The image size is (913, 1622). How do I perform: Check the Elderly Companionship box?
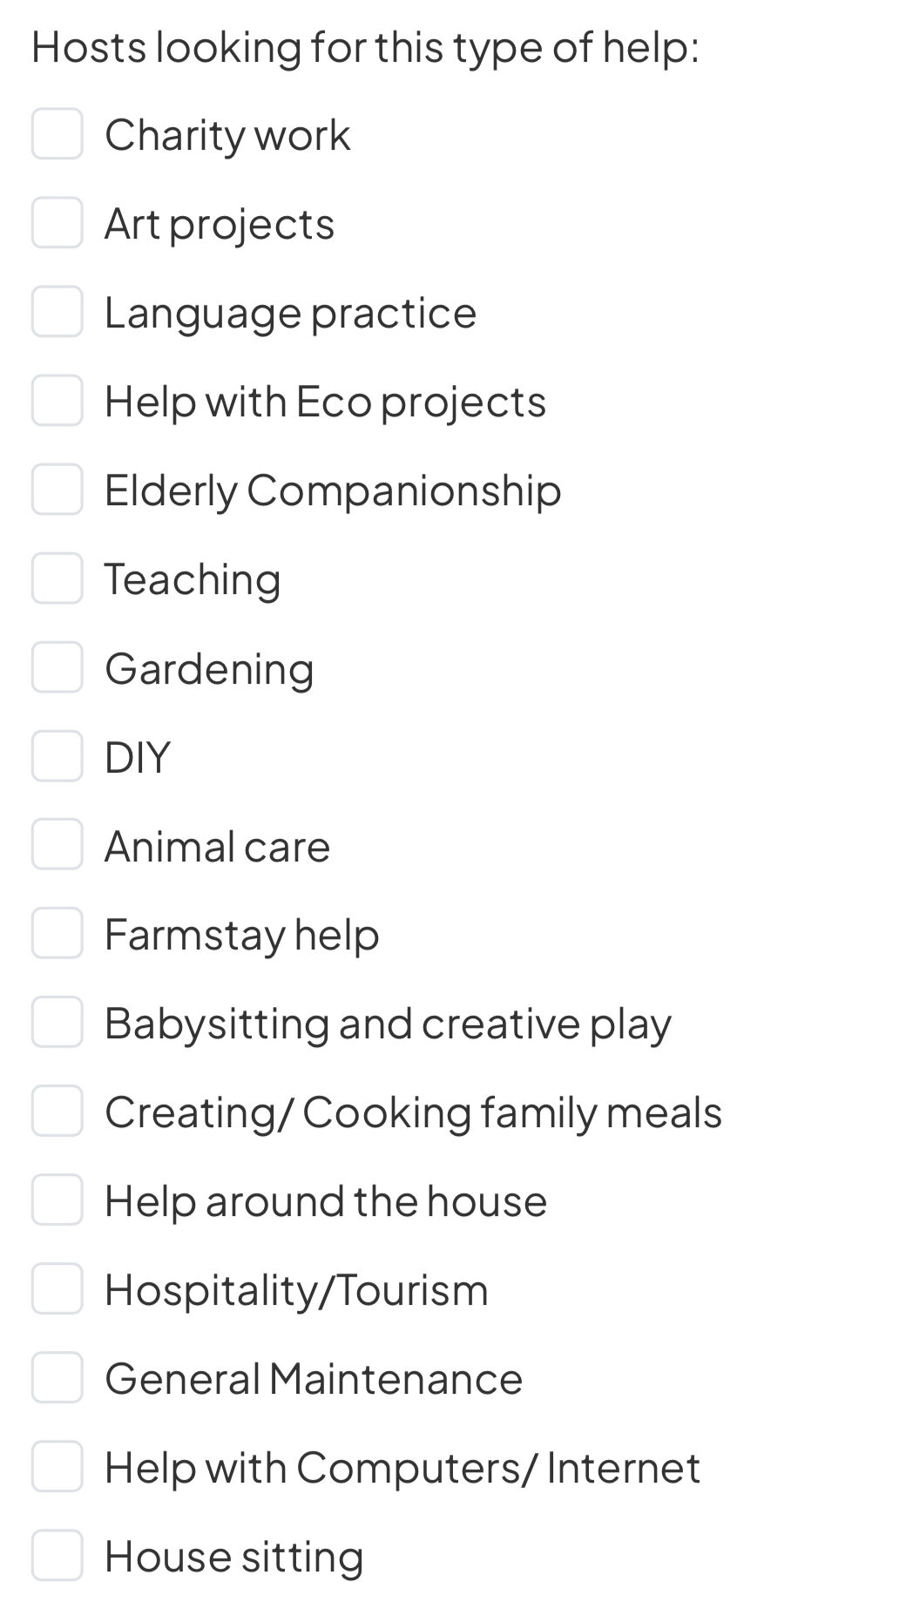click(57, 490)
